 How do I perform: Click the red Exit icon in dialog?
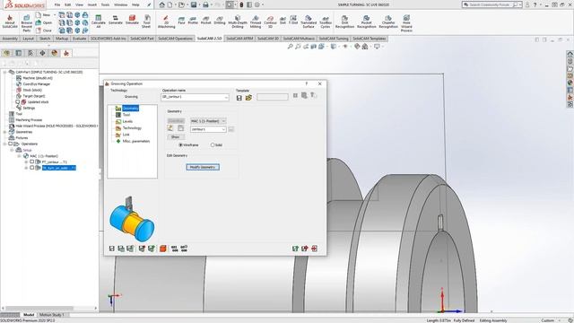(x=314, y=249)
